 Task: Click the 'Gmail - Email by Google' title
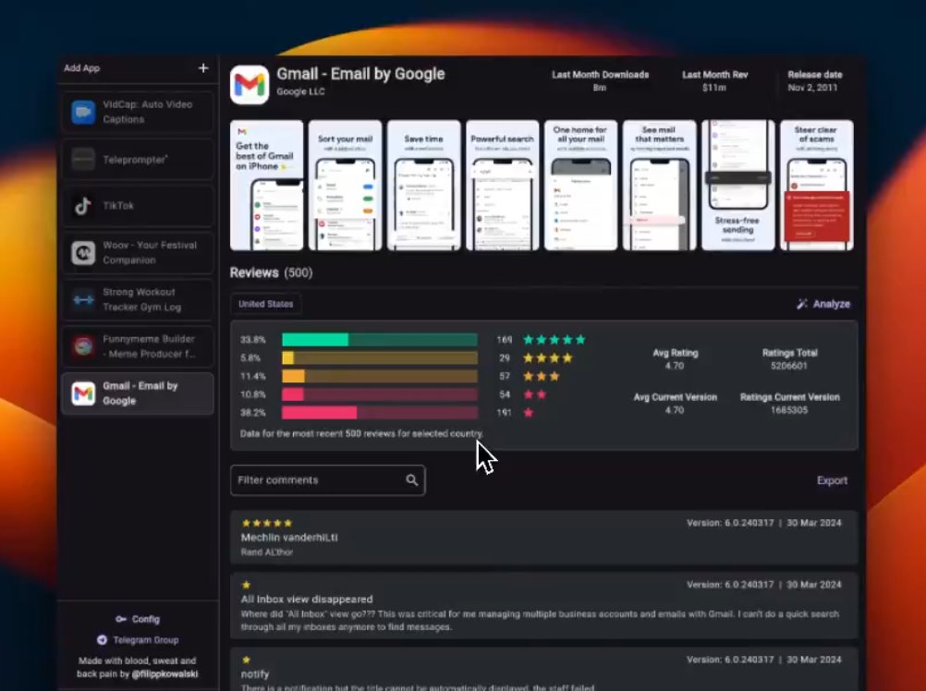coord(360,74)
